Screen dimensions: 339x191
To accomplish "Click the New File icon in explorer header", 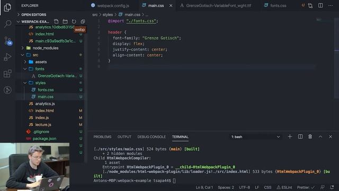I will 56,21.
